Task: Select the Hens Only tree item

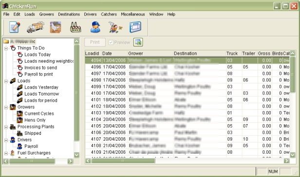Action: (x=35, y=120)
